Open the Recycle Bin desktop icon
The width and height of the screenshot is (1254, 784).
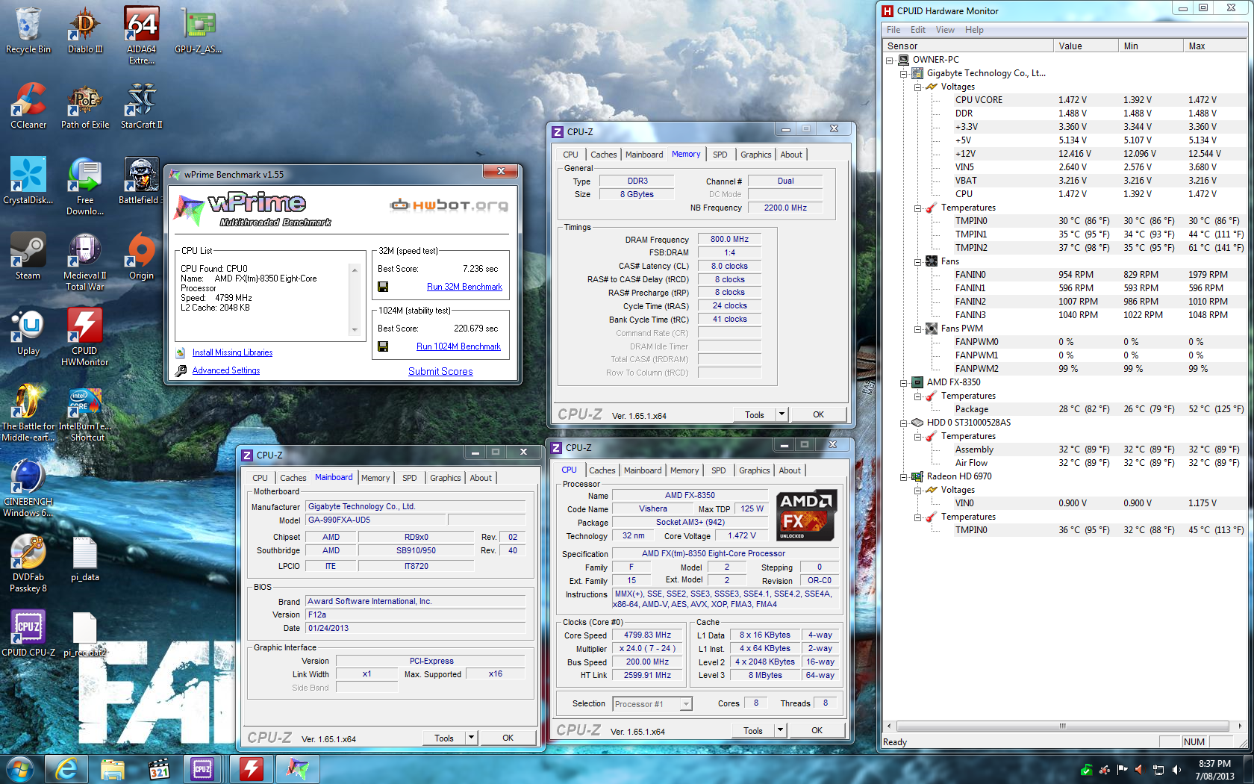pos(28,30)
